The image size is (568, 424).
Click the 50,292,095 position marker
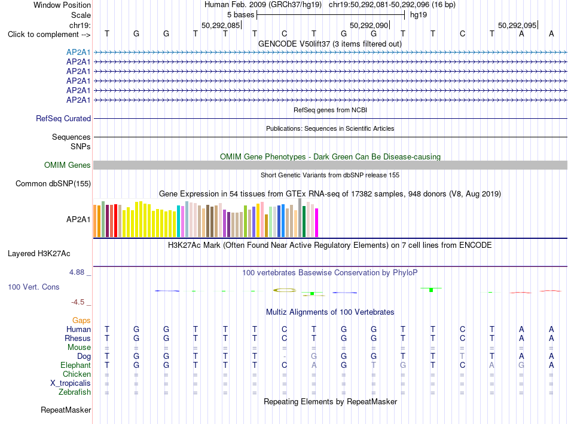coord(517,25)
